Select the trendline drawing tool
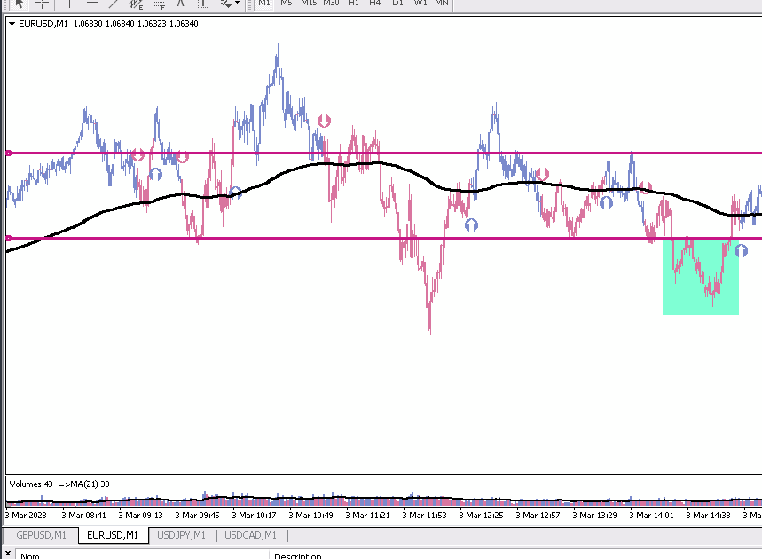This screenshot has width=762, height=559. [x=114, y=3]
